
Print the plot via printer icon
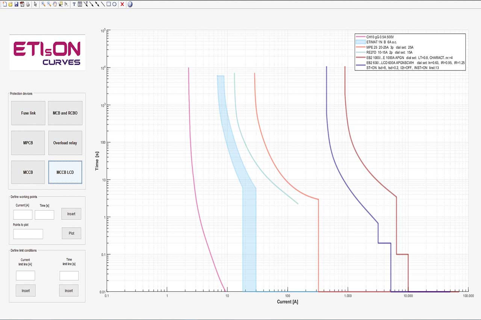point(28,4)
